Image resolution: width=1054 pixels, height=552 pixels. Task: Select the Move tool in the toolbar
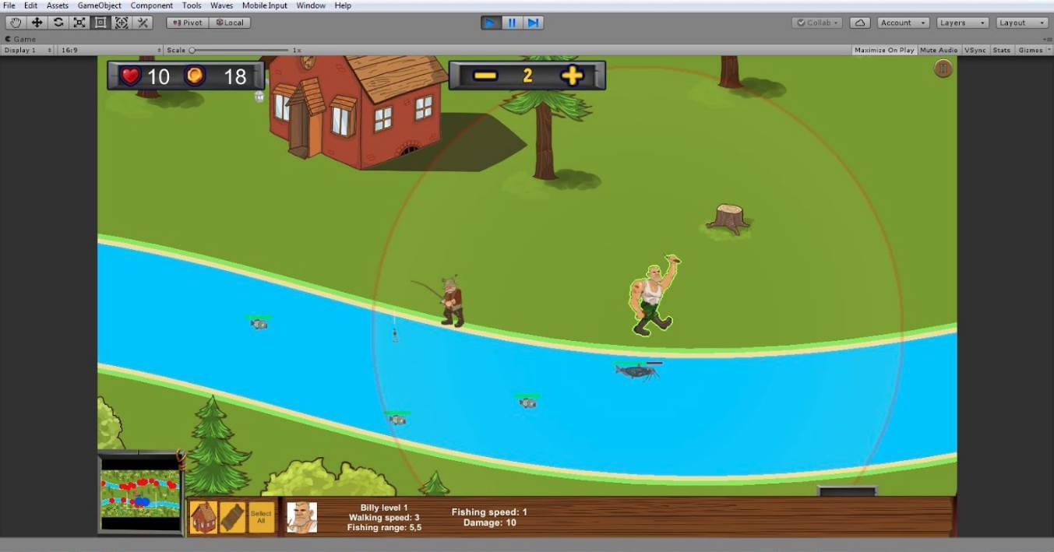[37, 23]
